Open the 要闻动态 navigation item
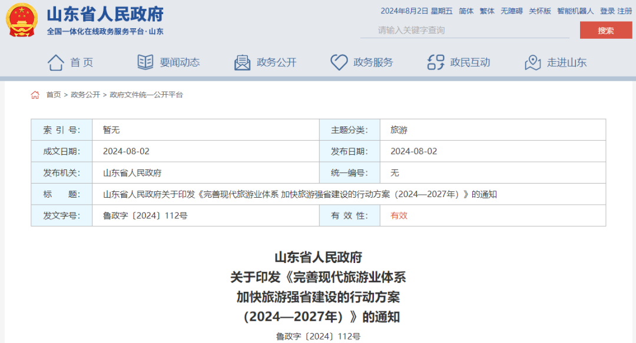Screen dimensions: 636x343 [180, 62]
